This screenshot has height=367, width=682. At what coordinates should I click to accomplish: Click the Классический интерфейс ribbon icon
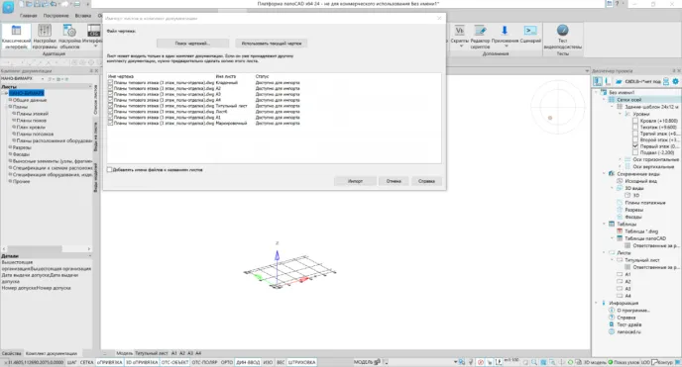click(16, 36)
